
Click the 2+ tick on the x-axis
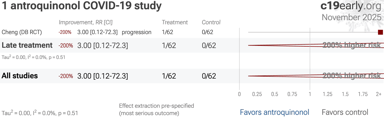tap(379, 94)
